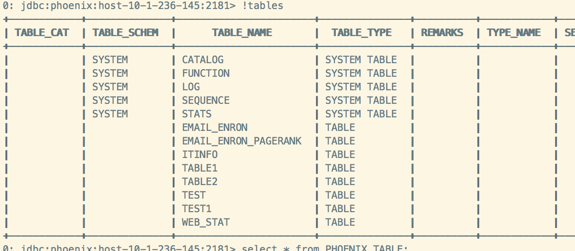Click the TYPE_NAME column header

pyautogui.click(x=514, y=33)
